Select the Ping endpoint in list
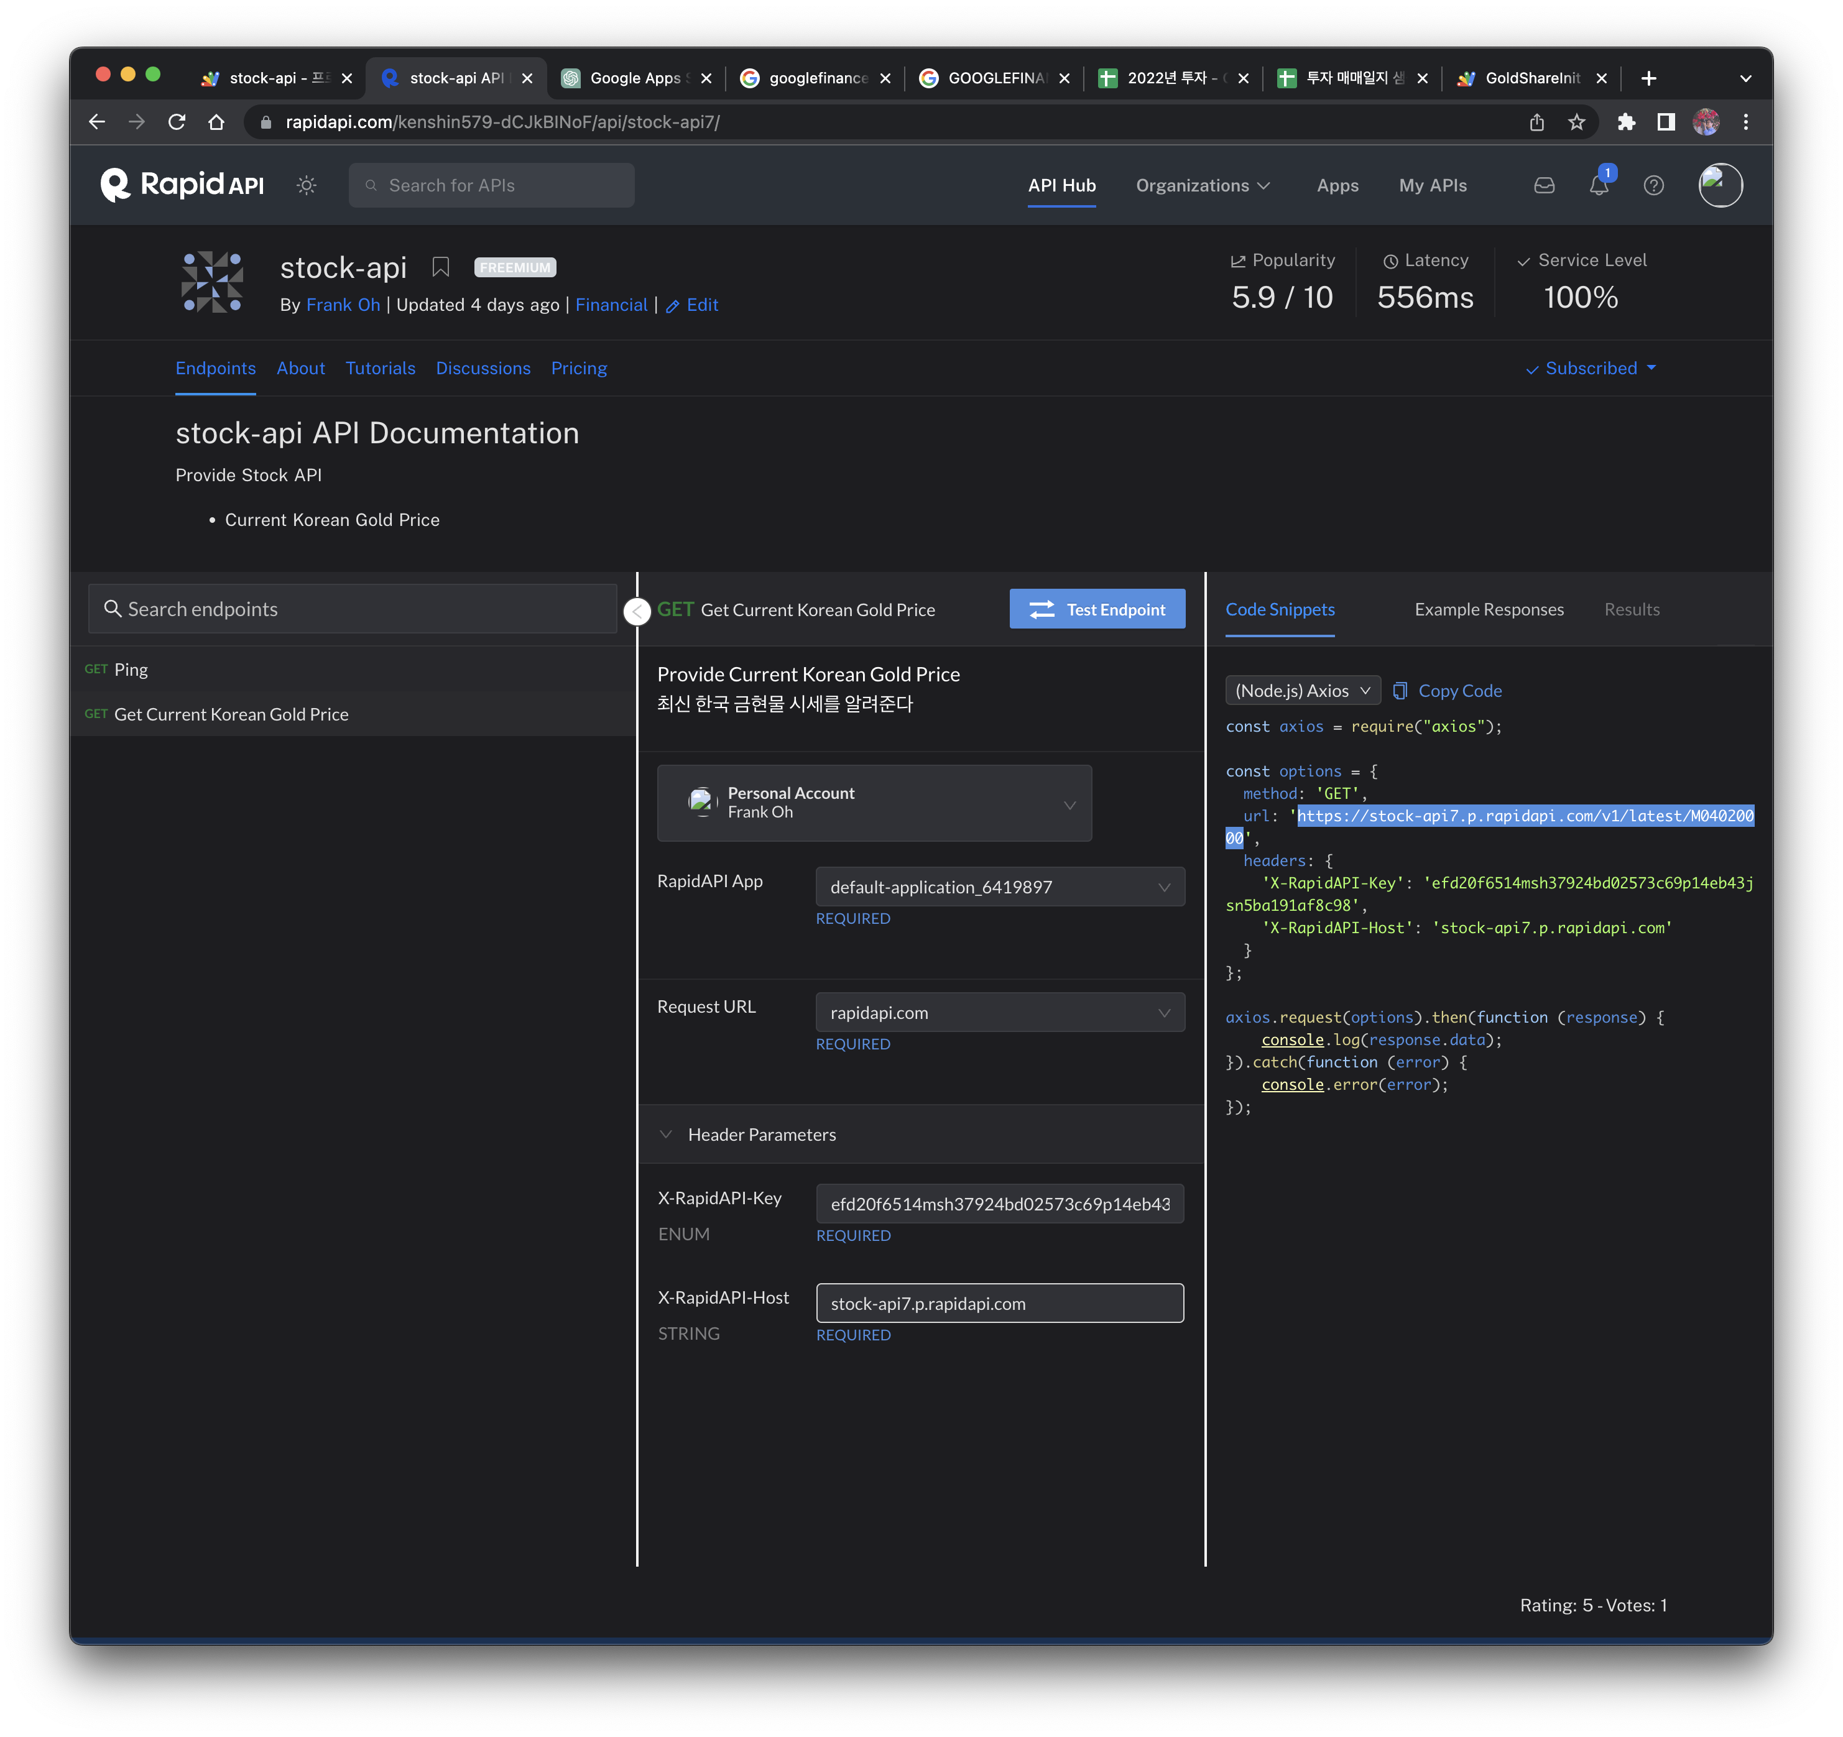The image size is (1843, 1737). click(131, 669)
